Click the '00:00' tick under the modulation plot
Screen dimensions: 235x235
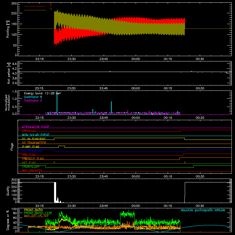136,118
